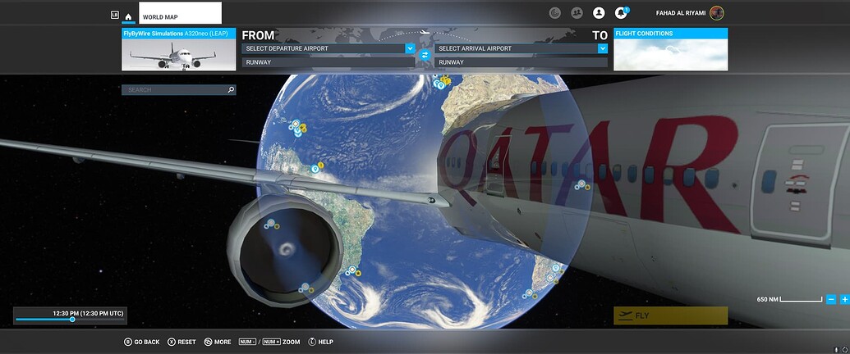Click the LB bumper navigation icon
850x354 pixels.
115,15
